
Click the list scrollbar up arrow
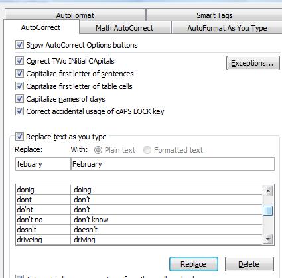[x=268, y=191]
